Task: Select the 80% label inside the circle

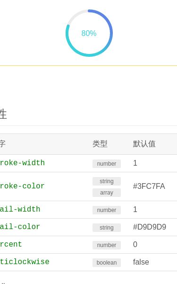Action: point(89,33)
